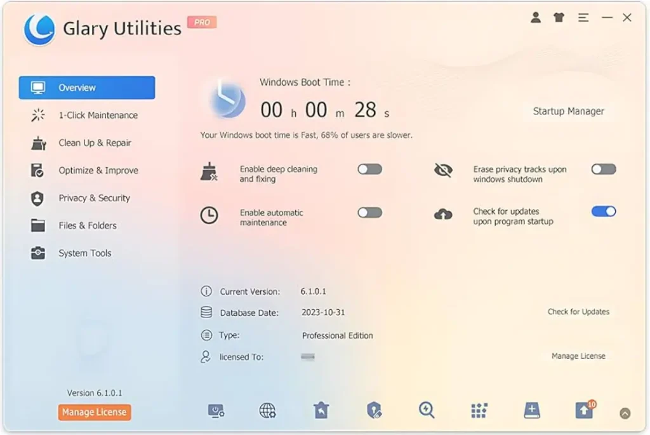Click Check for Updates link

point(578,312)
